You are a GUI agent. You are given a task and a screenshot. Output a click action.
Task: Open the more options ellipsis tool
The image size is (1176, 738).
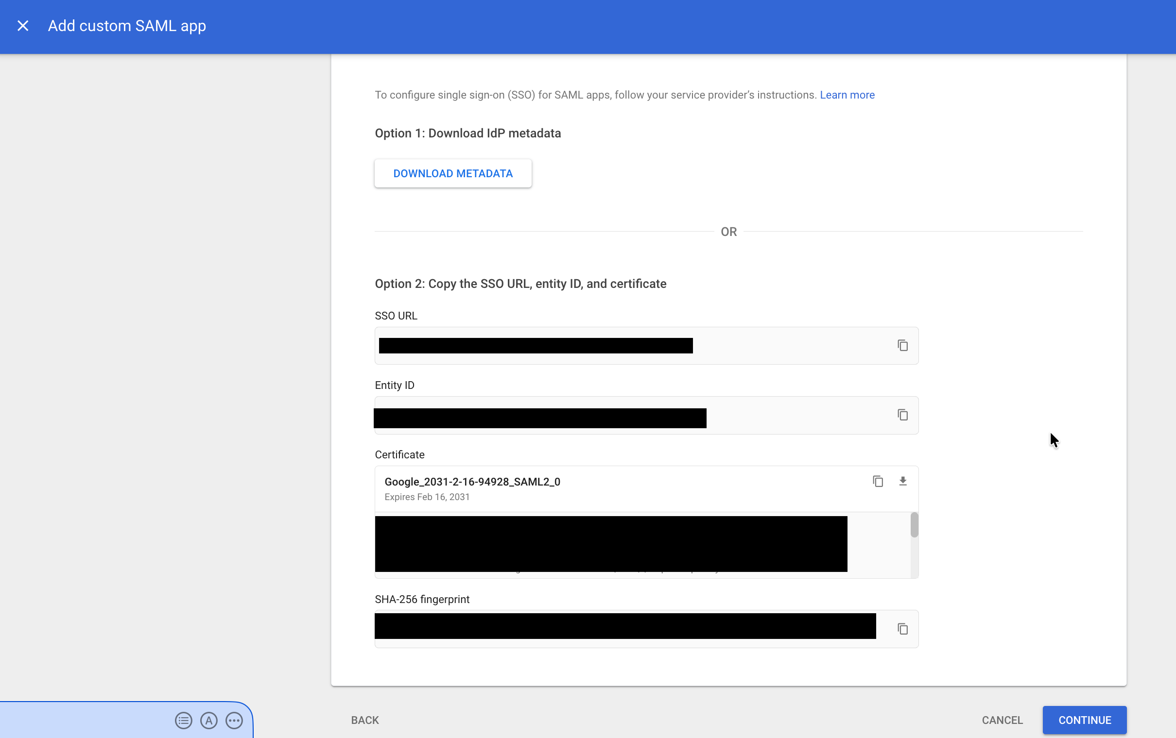click(x=234, y=720)
